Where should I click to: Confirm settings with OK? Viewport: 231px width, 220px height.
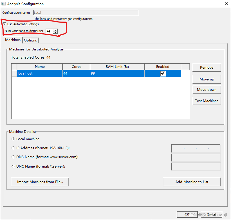pos(187,214)
